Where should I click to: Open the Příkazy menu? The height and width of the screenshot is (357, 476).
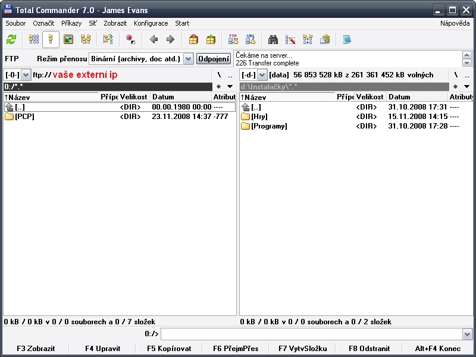(71, 23)
